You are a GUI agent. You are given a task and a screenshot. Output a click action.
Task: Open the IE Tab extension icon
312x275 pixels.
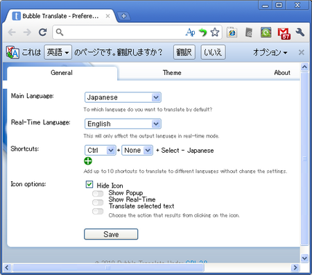[232, 33]
